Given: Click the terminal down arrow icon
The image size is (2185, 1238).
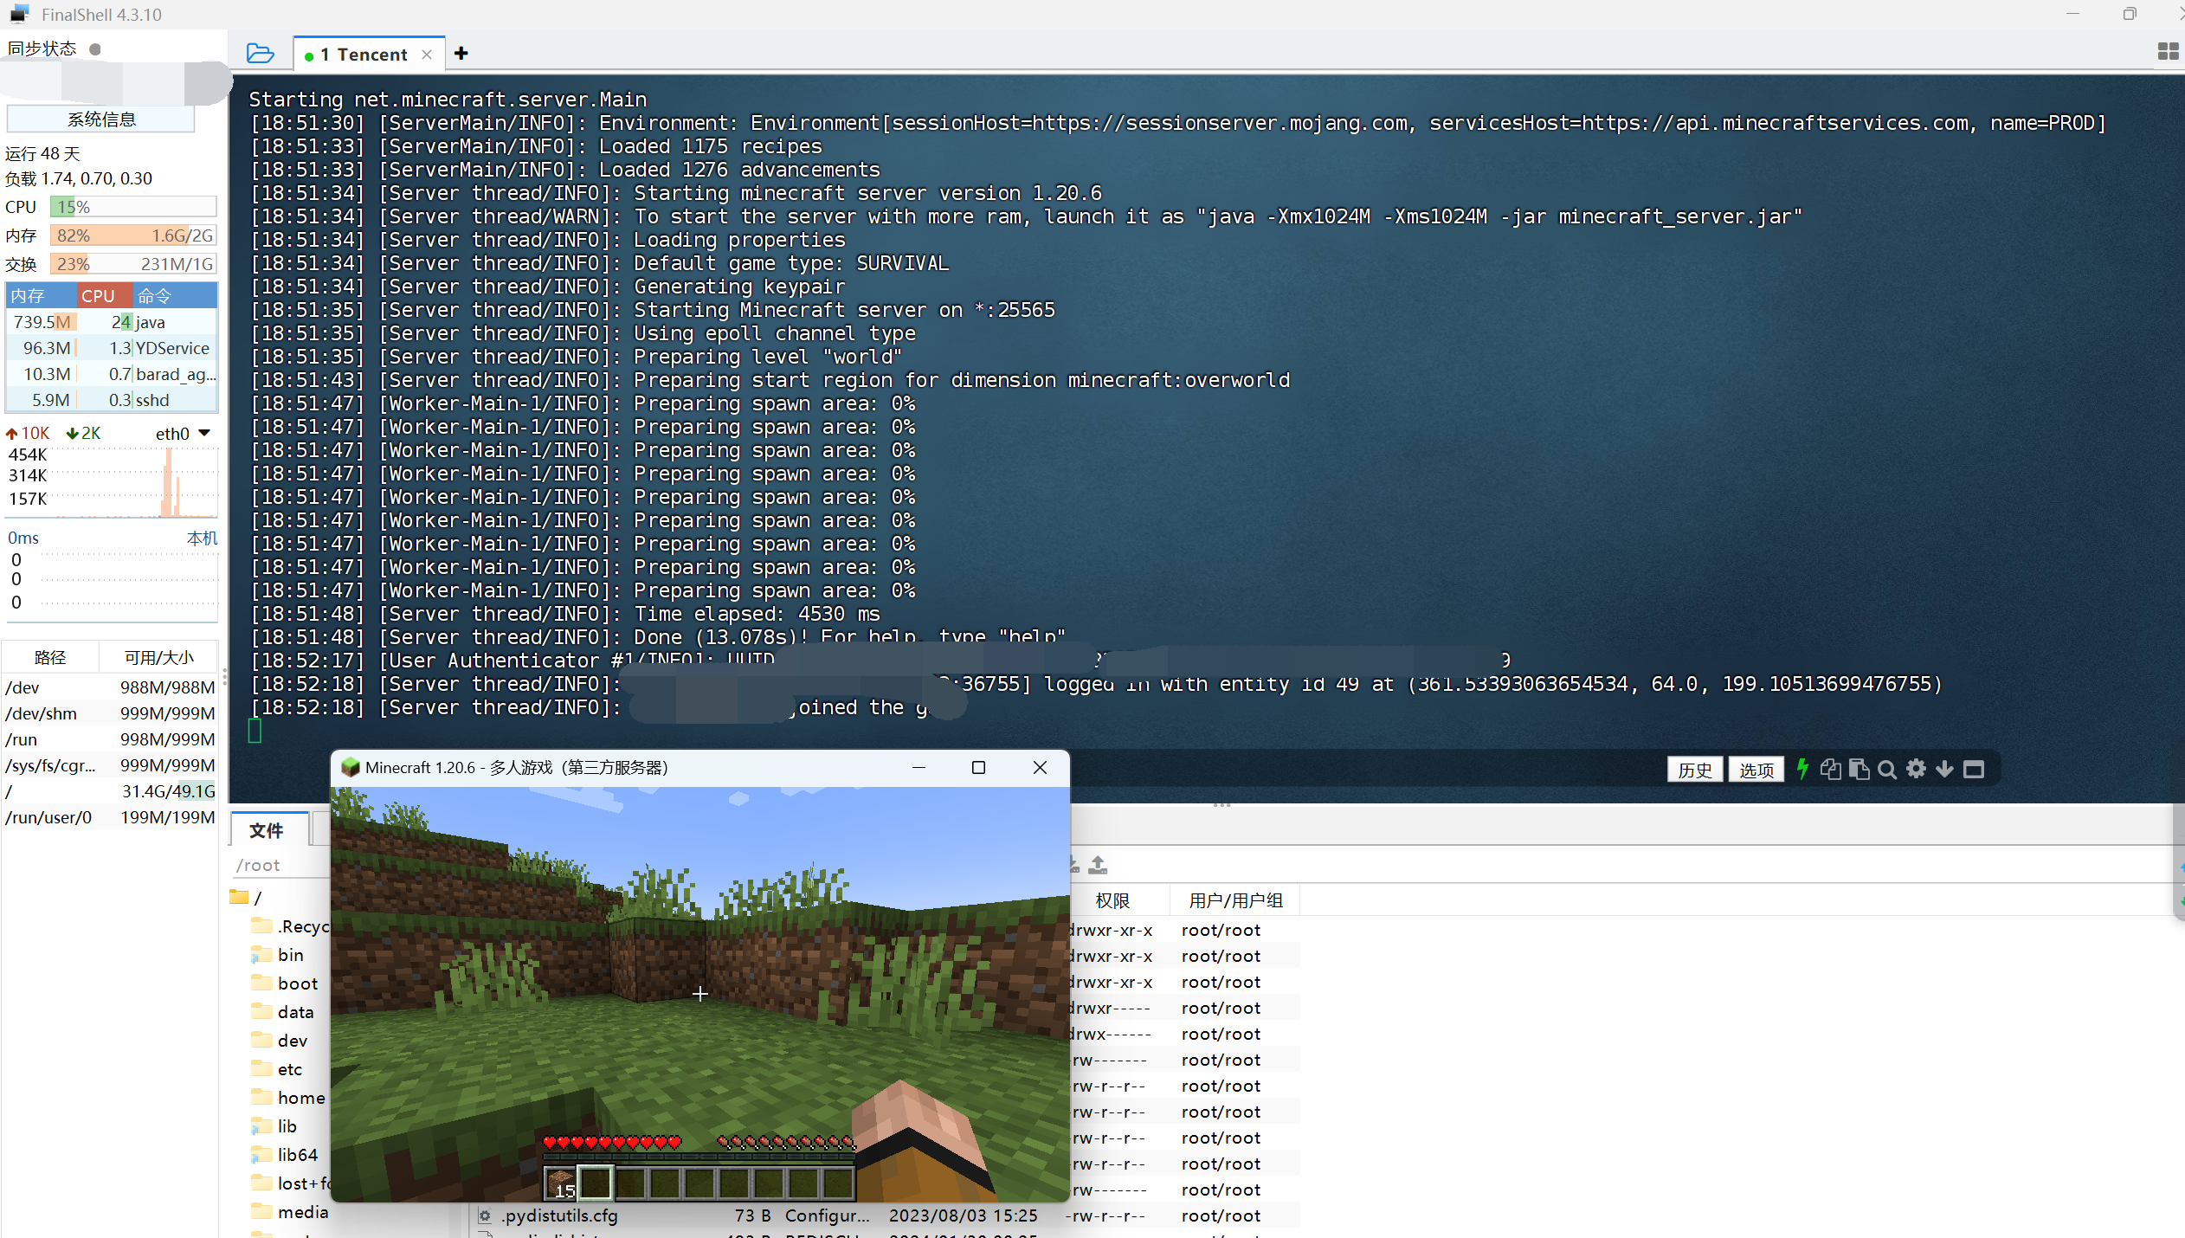Looking at the screenshot, I should point(1944,769).
